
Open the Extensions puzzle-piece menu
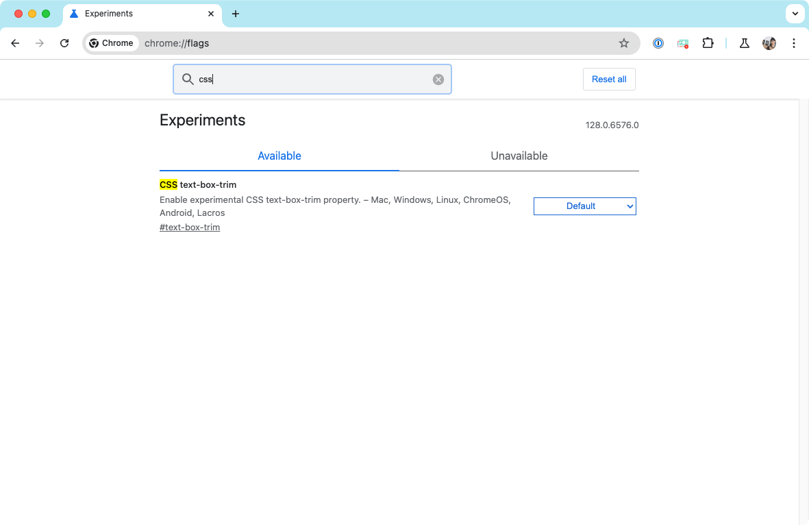(708, 43)
